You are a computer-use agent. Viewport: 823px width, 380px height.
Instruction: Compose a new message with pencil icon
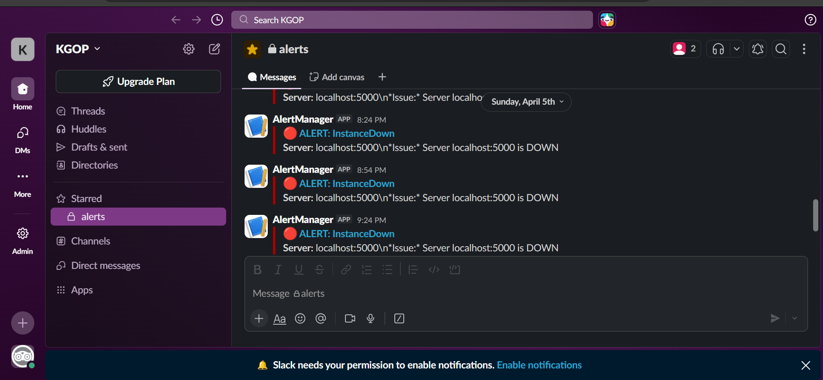click(215, 49)
